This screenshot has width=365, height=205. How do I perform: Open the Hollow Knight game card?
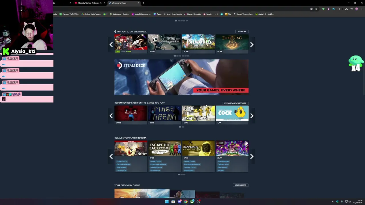[x=165, y=44]
